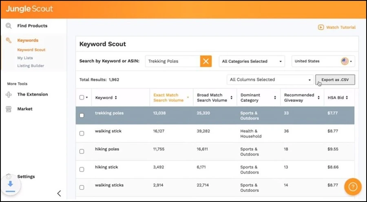Click the Settings gear icon
Image resolution: width=367 pixels, height=202 pixels.
pyautogui.click(x=9, y=176)
